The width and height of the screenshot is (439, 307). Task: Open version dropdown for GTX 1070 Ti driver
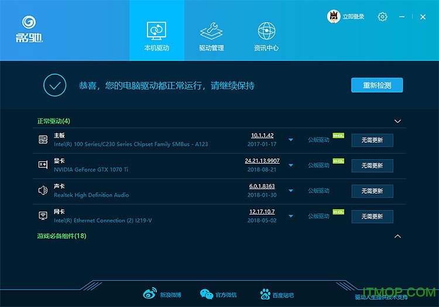click(x=291, y=165)
